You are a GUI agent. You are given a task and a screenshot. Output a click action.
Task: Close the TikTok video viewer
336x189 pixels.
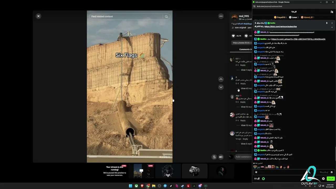[38, 16]
